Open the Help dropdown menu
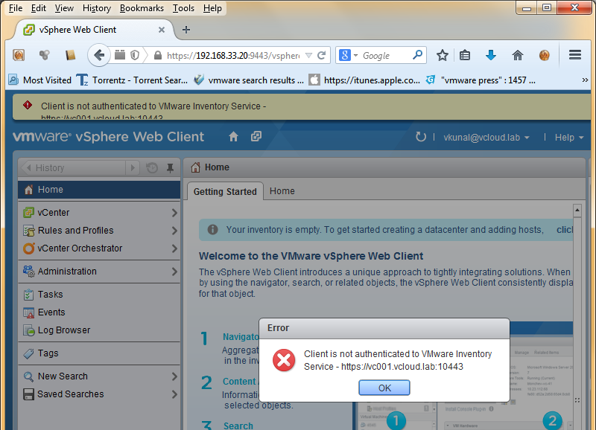The width and height of the screenshot is (596, 430). pyautogui.click(x=569, y=138)
